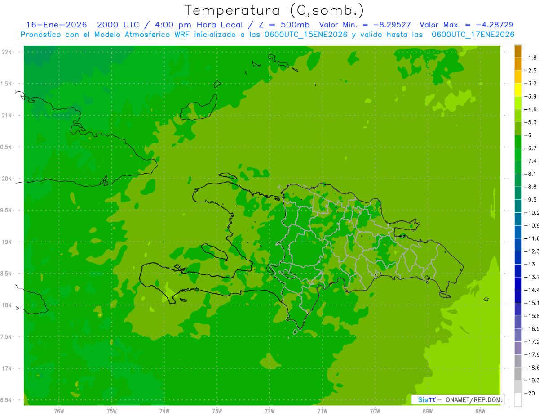Click the '-1.8' legend value

[x=531, y=58]
